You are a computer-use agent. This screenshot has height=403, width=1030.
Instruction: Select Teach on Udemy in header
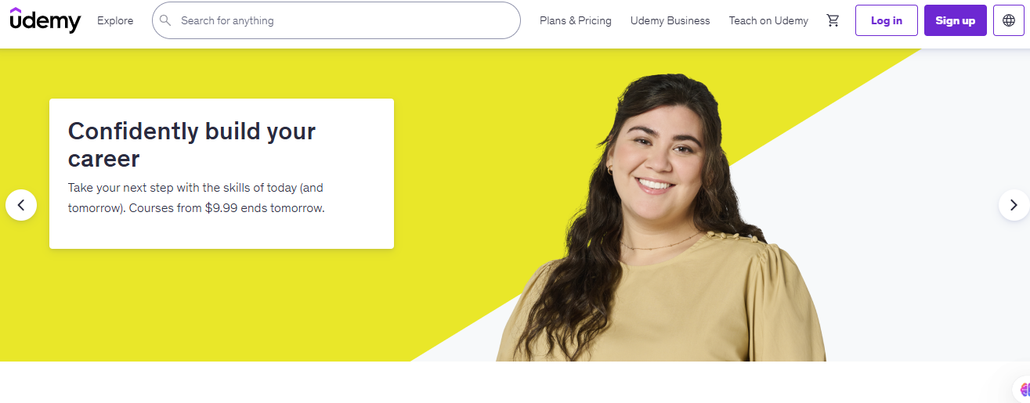pos(768,20)
